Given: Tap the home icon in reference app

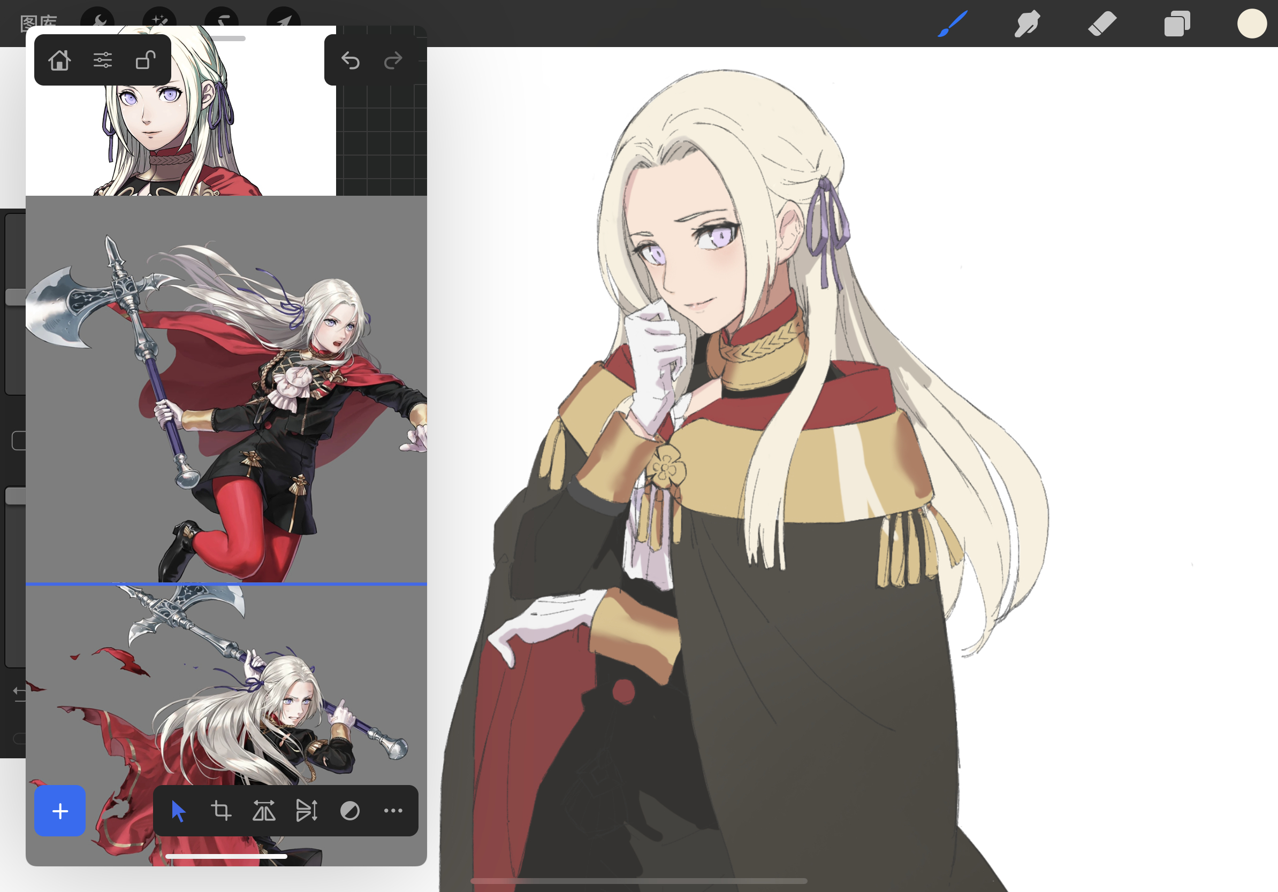Looking at the screenshot, I should click(x=59, y=59).
